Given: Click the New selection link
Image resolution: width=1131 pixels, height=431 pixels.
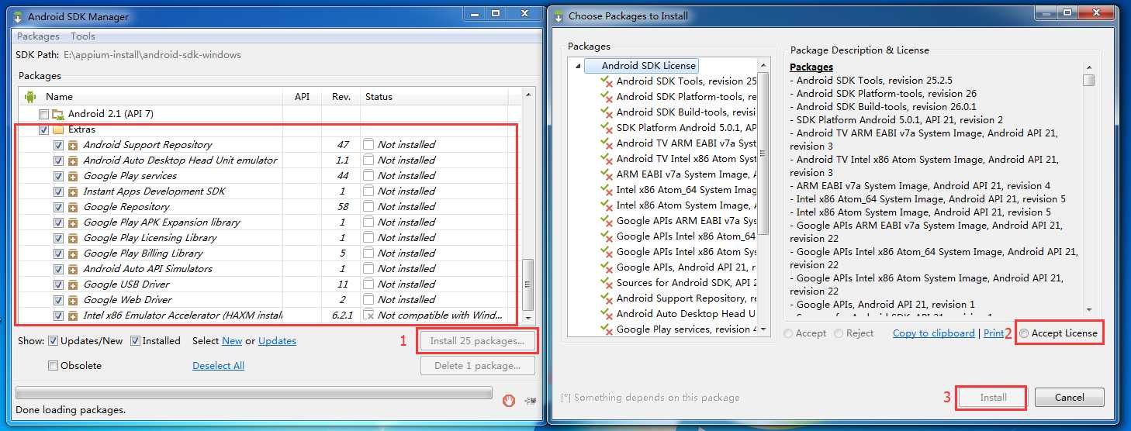Looking at the screenshot, I should point(232,341).
